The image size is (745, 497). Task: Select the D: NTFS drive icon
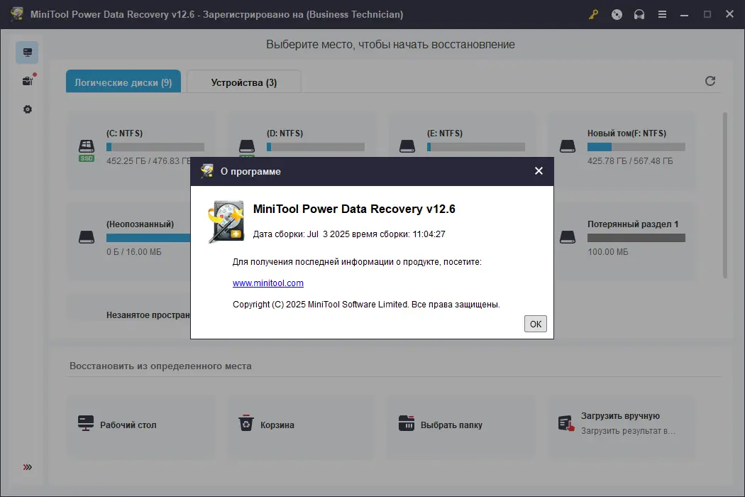point(247,146)
